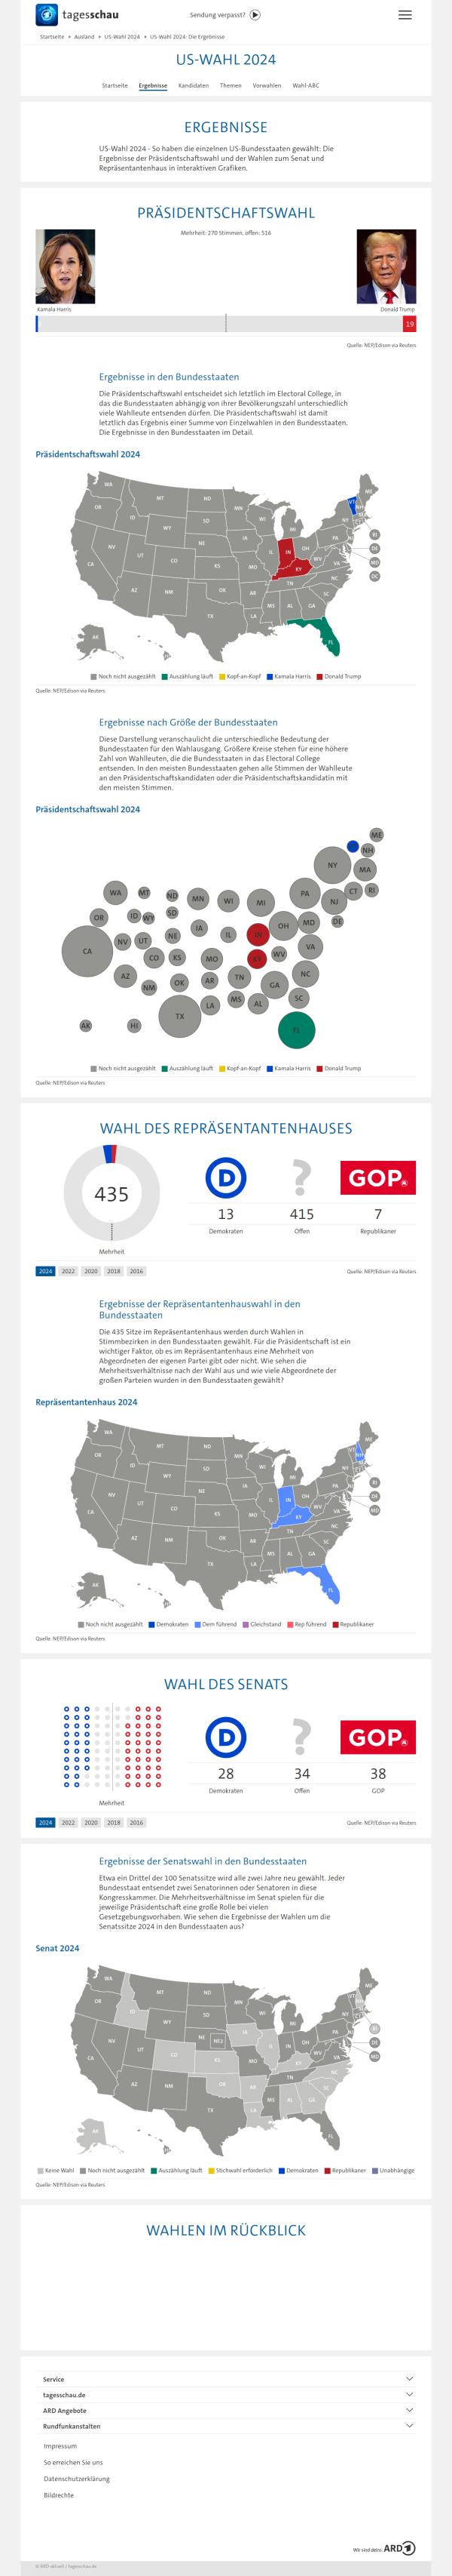Switch House results to year 2022
The height and width of the screenshot is (2576, 452).
68,1271
